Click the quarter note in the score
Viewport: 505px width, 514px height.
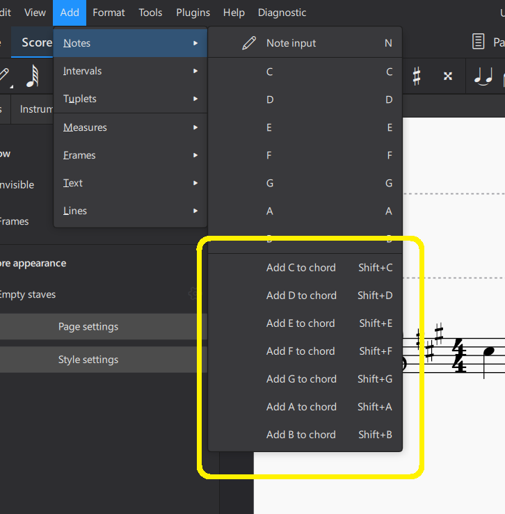(x=488, y=362)
